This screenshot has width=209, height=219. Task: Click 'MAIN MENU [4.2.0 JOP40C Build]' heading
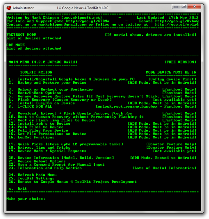click(43, 62)
